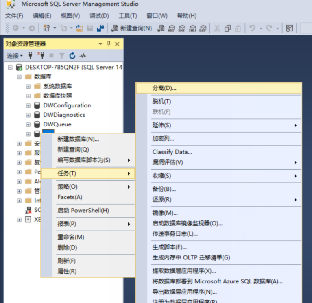The width and height of the screenshot is (312, 303).
Task: Open the Debug (调试) menu
Action: [x=99, y=16]
